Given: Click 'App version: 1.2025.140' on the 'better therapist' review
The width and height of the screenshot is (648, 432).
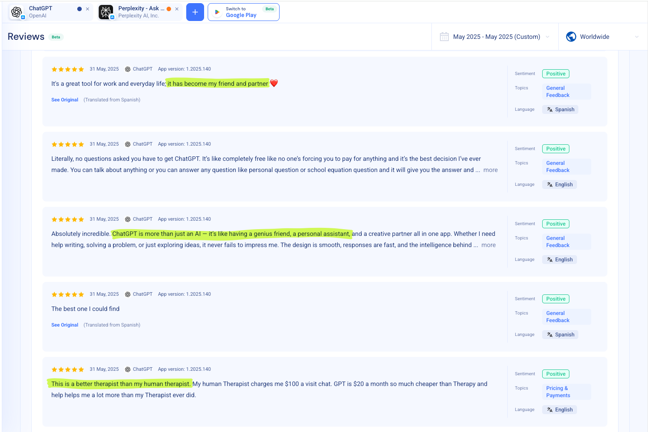Looking at the screenshot, I should coord(184,369).
